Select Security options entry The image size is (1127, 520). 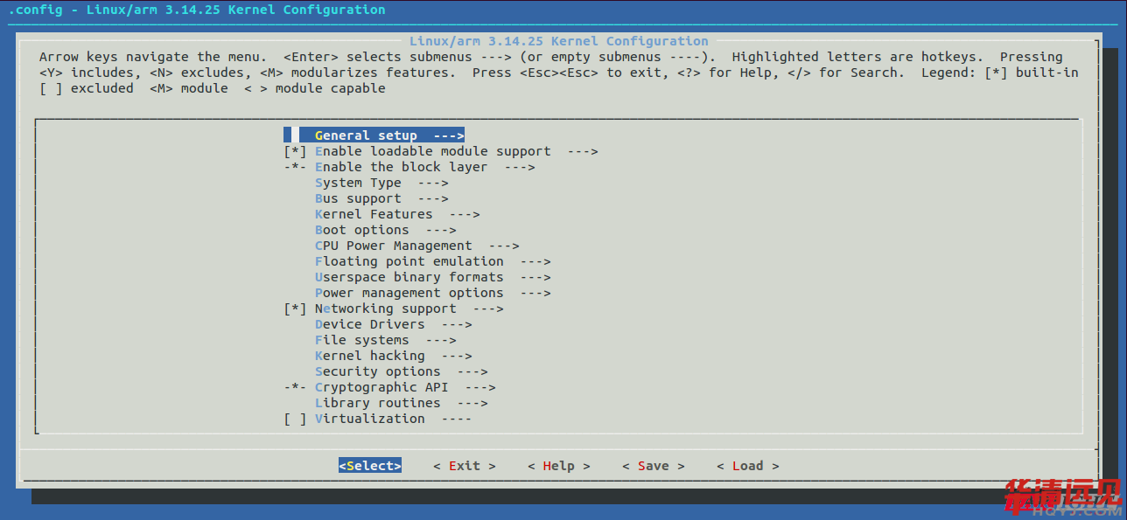pos(377,371)
